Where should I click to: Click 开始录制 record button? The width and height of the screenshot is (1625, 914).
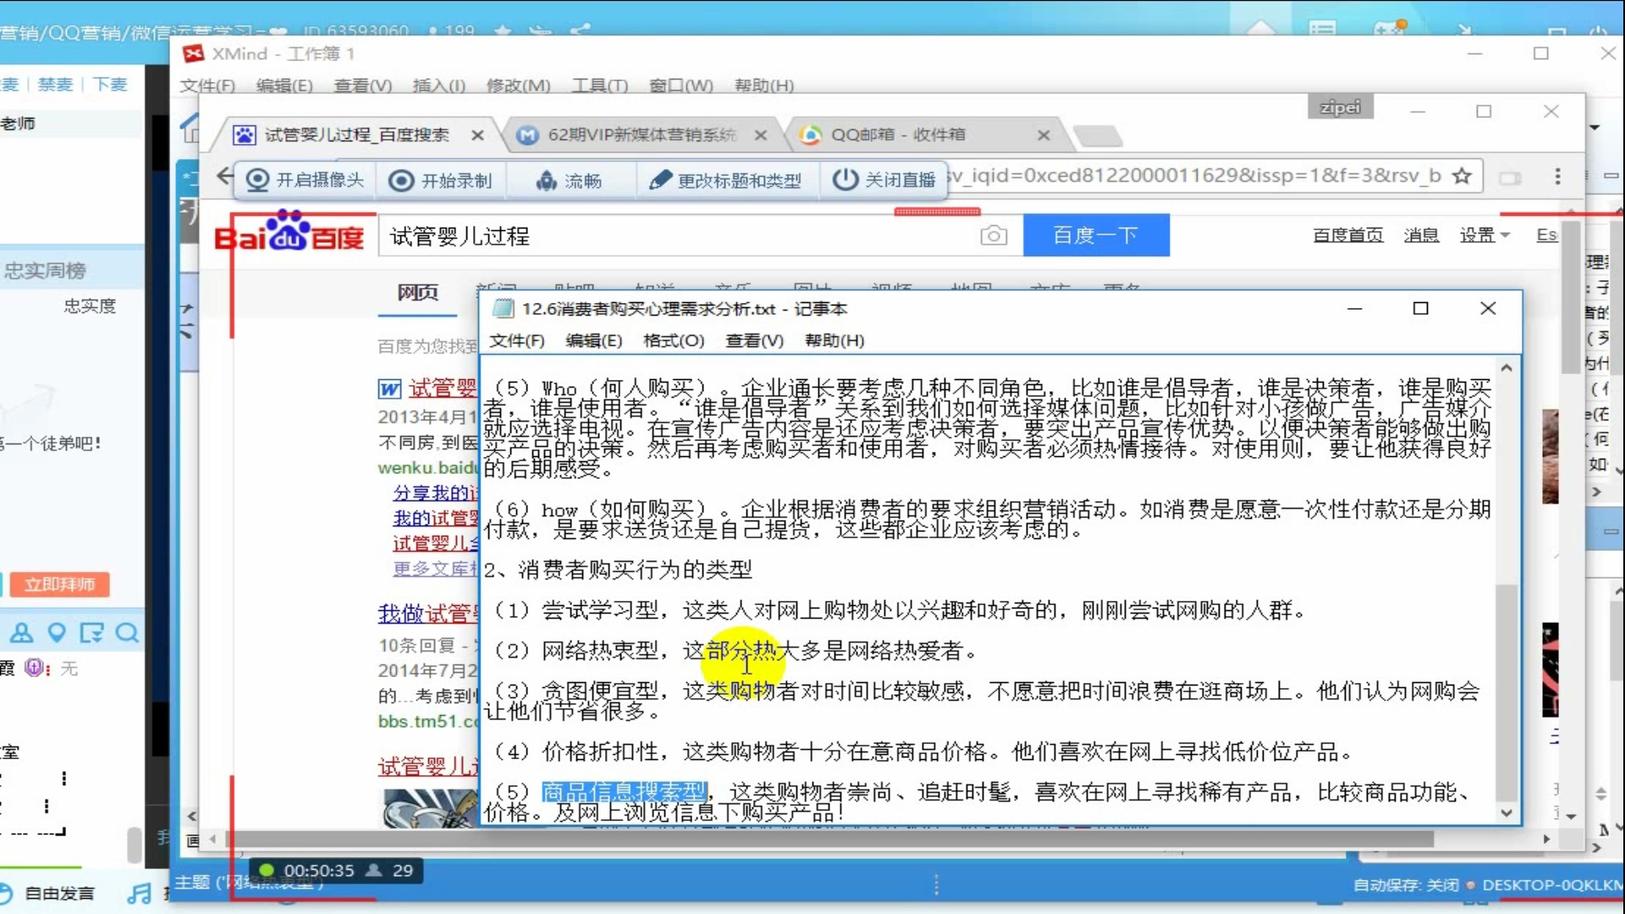point(440,180)
